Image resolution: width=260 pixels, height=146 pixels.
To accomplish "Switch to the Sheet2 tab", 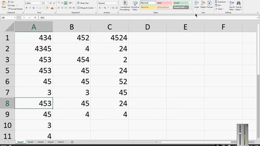I will (x=50, y=142).
